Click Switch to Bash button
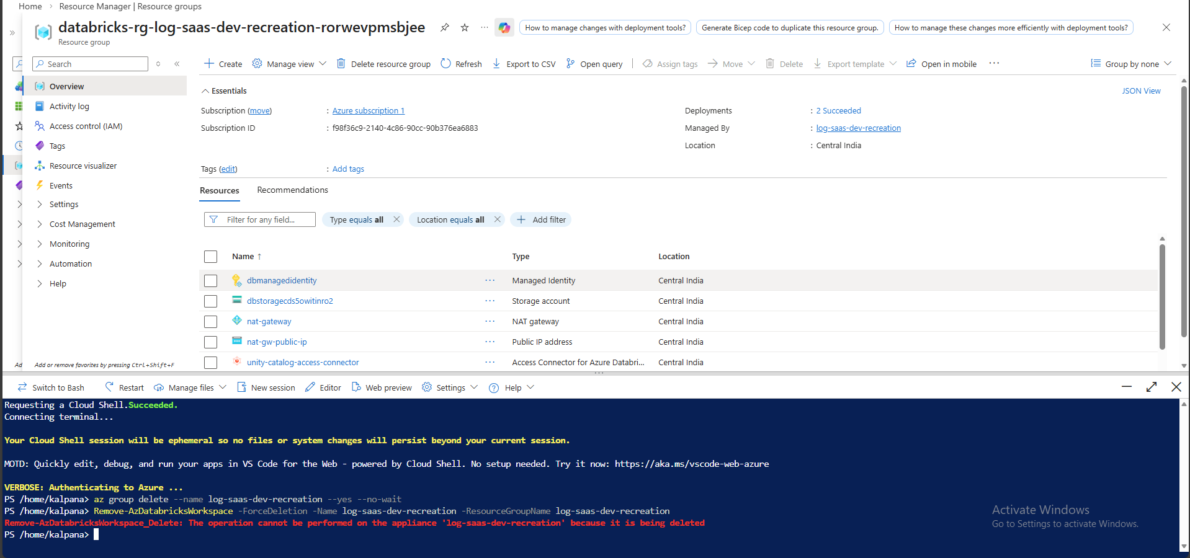Viewport: 1190px width, 558px height. click(51, 387)
